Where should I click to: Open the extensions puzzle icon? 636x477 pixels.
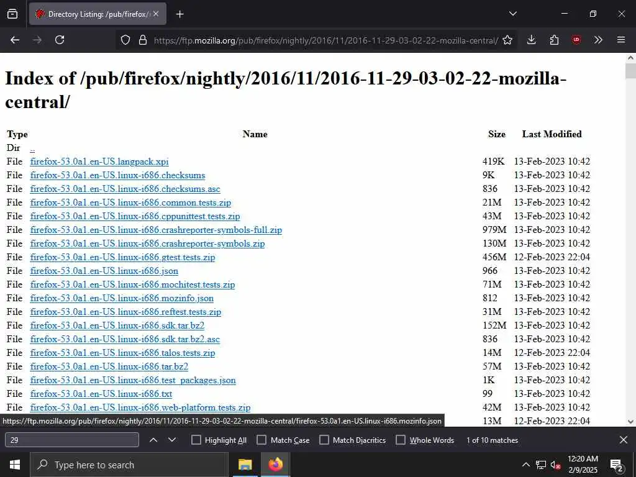pyautogui.click(x=554, y=40)
